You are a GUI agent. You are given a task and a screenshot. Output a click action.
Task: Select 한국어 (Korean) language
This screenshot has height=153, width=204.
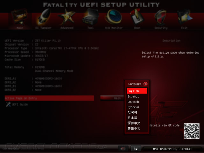137,113
